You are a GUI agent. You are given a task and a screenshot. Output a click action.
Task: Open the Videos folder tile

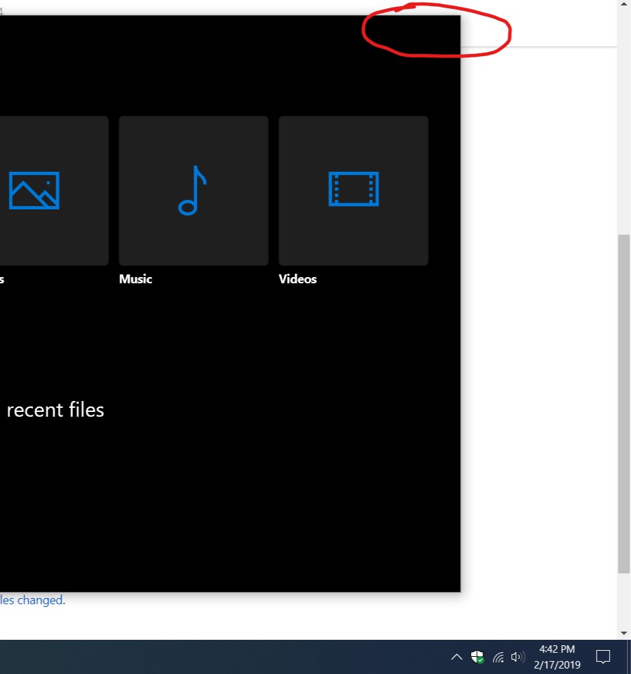(353, 190)
